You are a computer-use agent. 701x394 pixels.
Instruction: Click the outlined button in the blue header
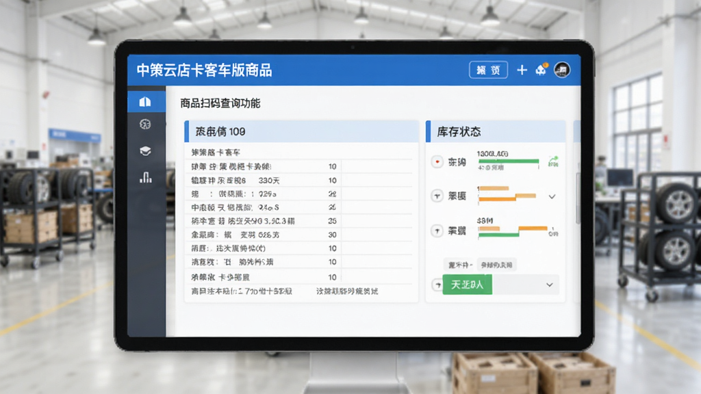pyautogui.click(x=488, y=70)
